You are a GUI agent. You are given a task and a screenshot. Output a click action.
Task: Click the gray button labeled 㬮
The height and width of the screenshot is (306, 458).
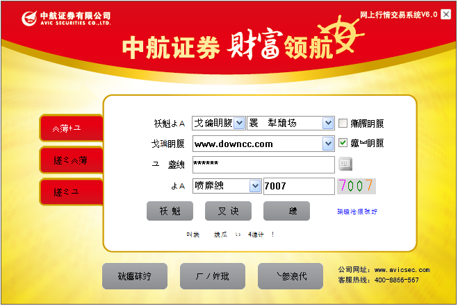pos(286,211)
